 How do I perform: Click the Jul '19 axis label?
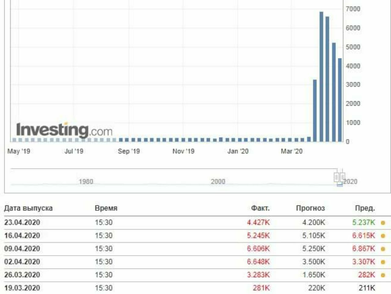point(74,151)
